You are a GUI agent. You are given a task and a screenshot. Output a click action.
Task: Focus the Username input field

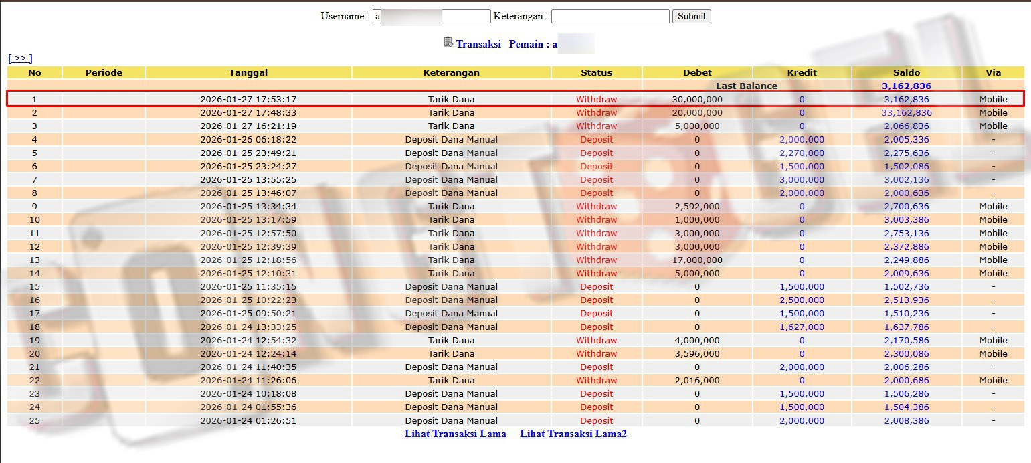432,16
